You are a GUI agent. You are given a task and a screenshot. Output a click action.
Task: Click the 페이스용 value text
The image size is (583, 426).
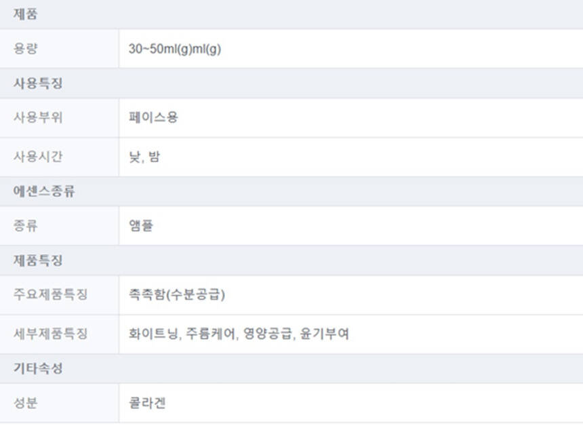pyautogui.click(x=153, y=117)
